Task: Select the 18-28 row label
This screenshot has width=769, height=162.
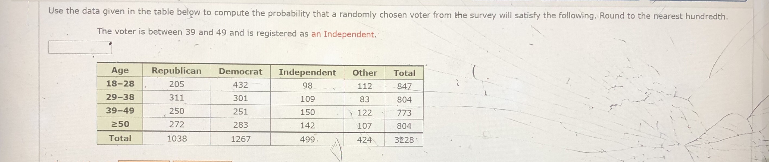Action: click(x=121, y=84)
